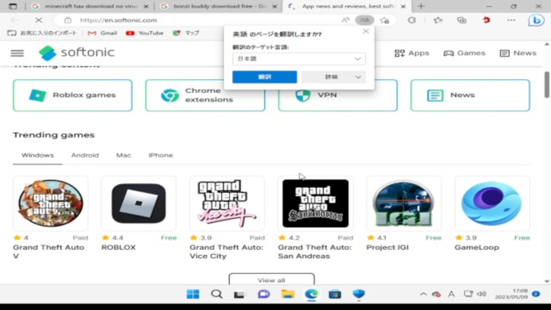The height and width of the screenshot is (310, 551).
Task: Open the Gmail bookmark
Action: [x=102, y=33]
